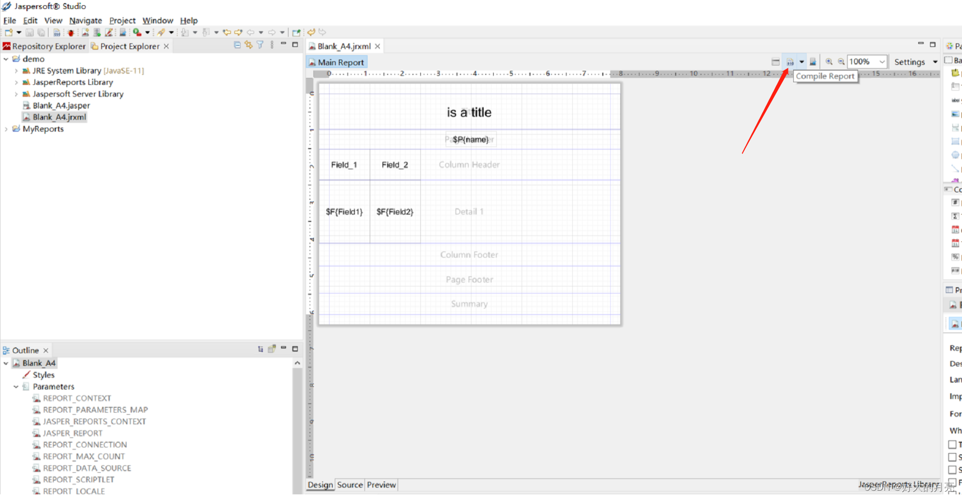Image resolution: width=962 pixels, height=497 pixels.
Task: Click Link with Editor icon in Project Explorer
Action: (248, 45)
